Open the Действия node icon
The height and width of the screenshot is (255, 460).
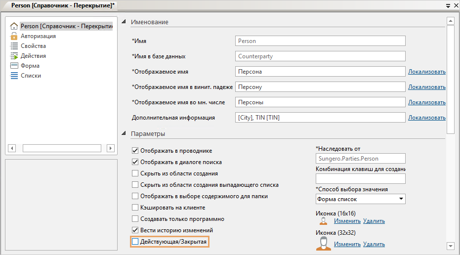point(14,56)
